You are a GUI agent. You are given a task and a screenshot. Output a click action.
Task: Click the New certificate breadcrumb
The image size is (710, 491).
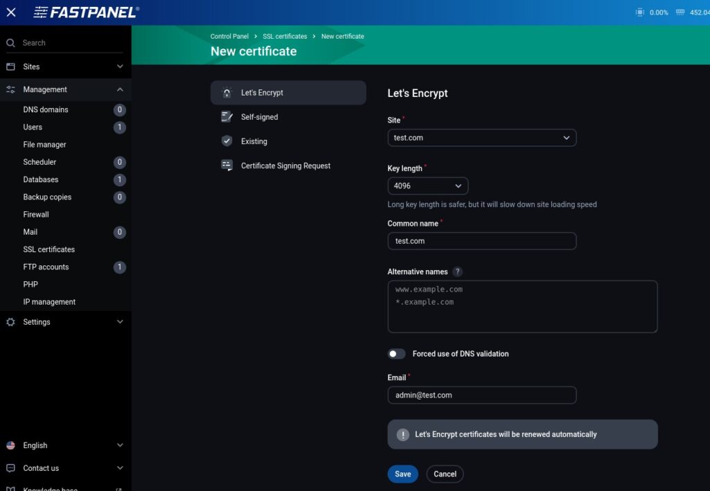pos(343,36)
